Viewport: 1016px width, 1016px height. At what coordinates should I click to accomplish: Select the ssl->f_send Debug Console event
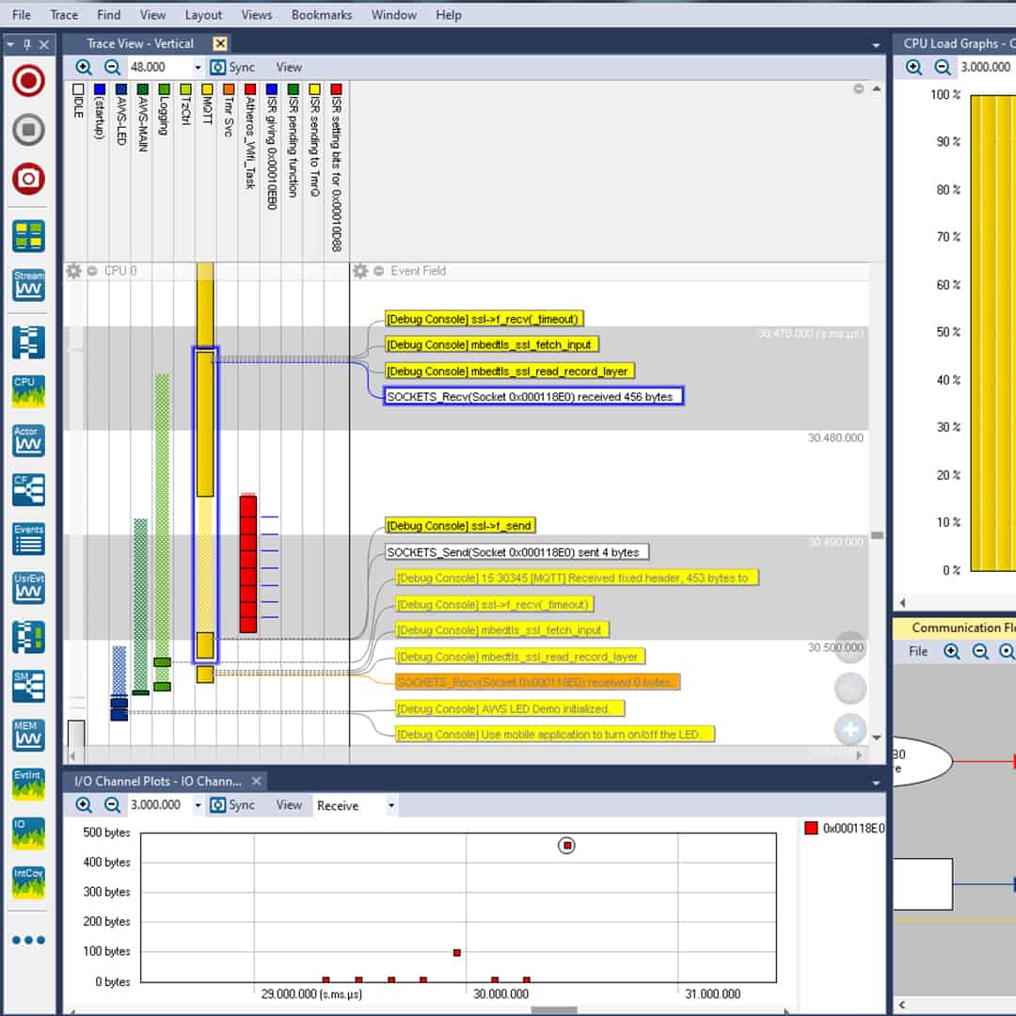tap(460, 526)
